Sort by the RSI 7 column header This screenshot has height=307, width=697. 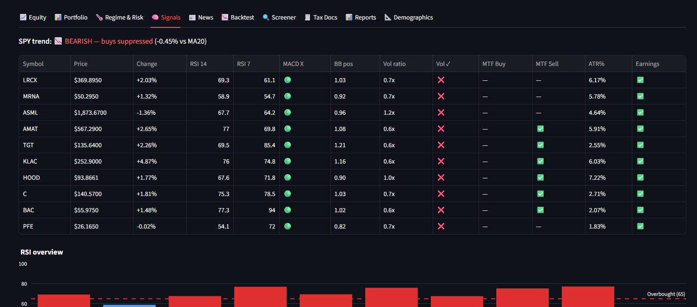256,64
